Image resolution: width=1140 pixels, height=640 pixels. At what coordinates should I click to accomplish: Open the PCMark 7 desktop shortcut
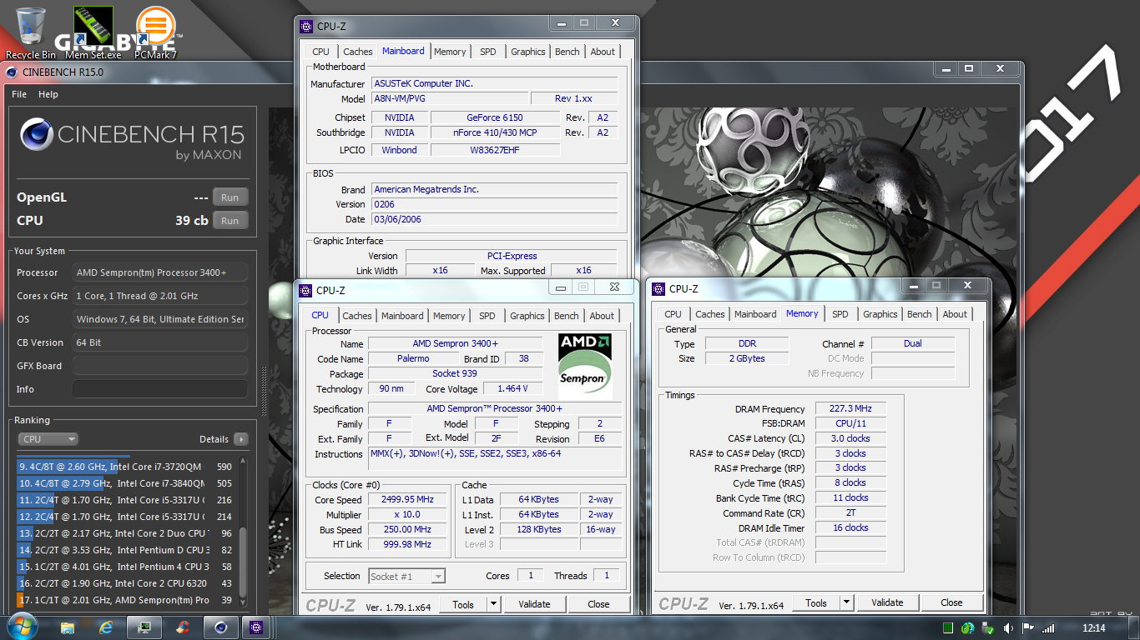click(x=155, y=33)
